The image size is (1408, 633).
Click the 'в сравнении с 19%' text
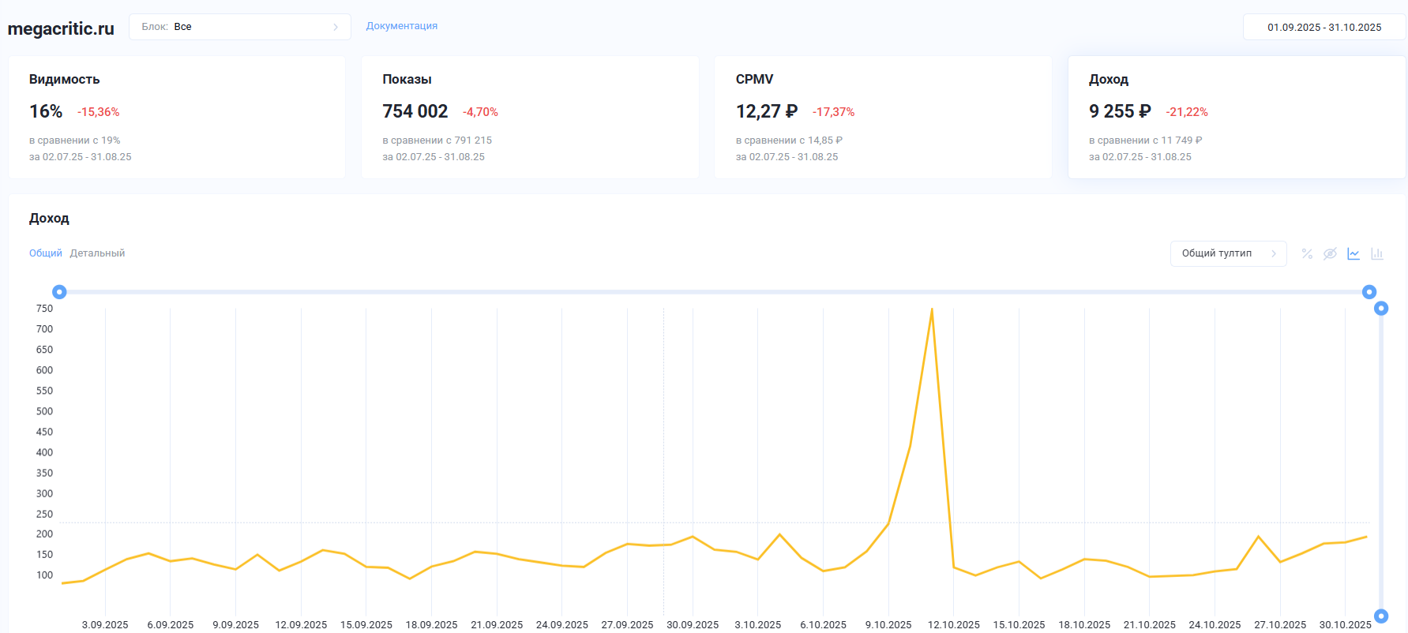(74, 140)
